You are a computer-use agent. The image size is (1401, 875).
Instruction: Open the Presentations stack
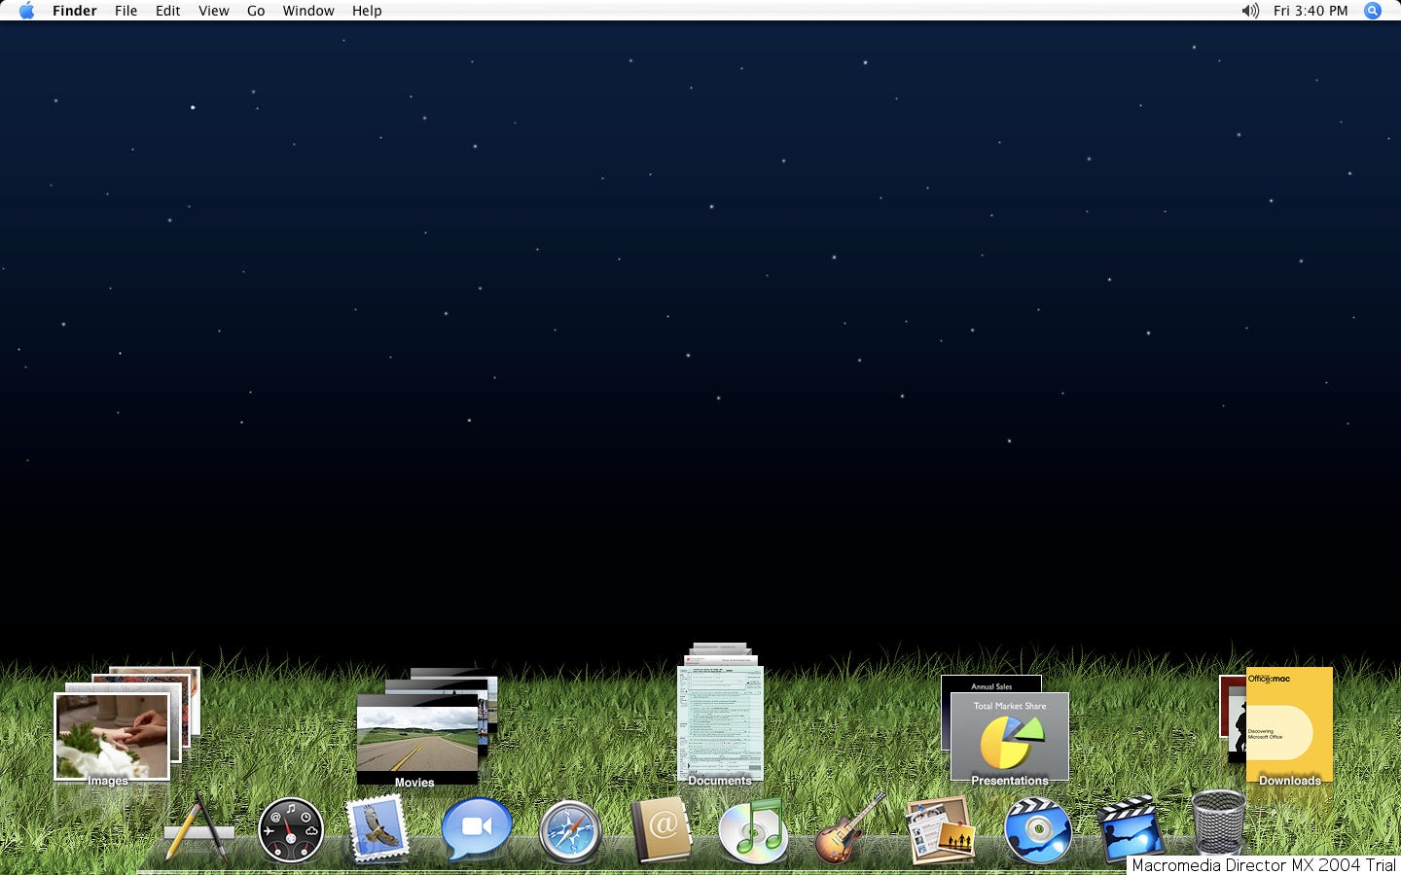(1009, 736)
